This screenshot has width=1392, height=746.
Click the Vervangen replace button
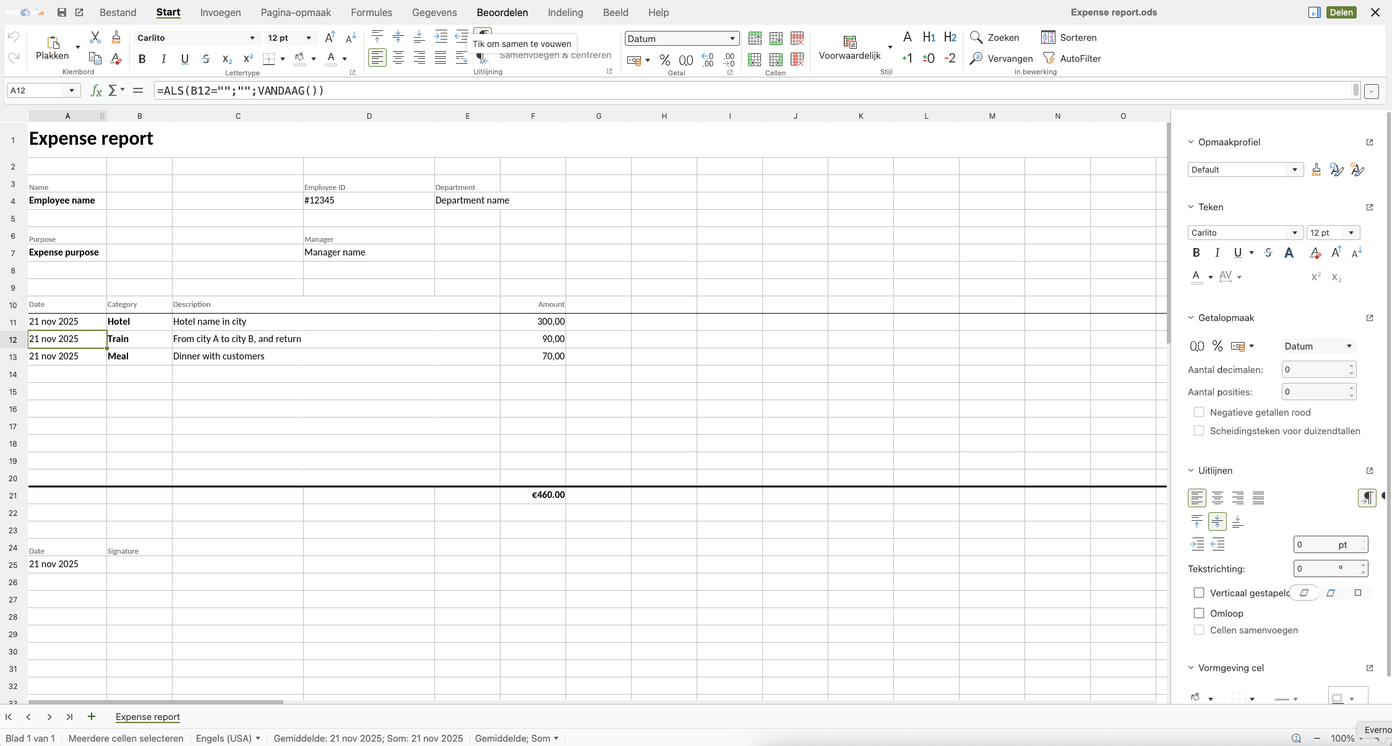pyautogui.click(x=1001, y=59)
